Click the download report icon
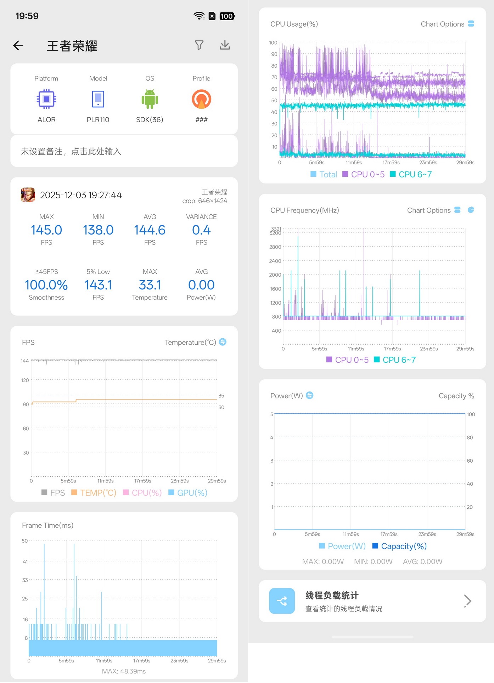The height and width of the screenshot is (683, 494). (225, 45)
